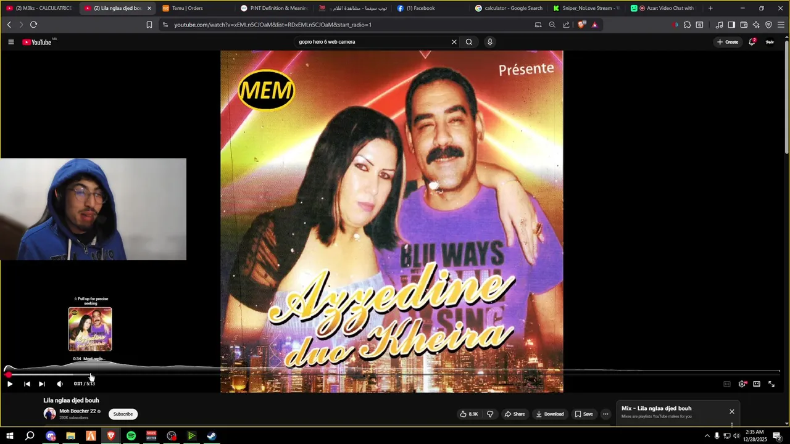790x444 pixels.
Task: Switch player to theater mode
Action: click(757, 384)
